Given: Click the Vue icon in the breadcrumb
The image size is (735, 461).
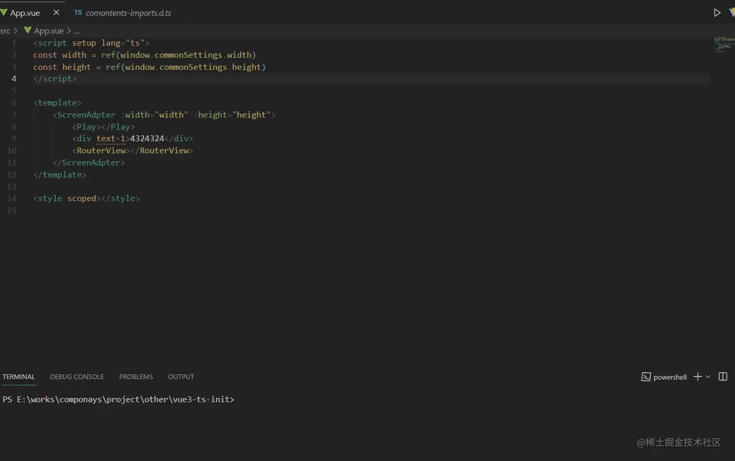Looking at the screenshot, I should pos(28,30).
